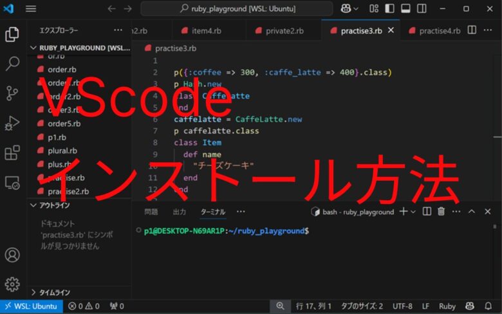Open the Source Control view
Screen dimensions: 502x314
tap(12, 93)
